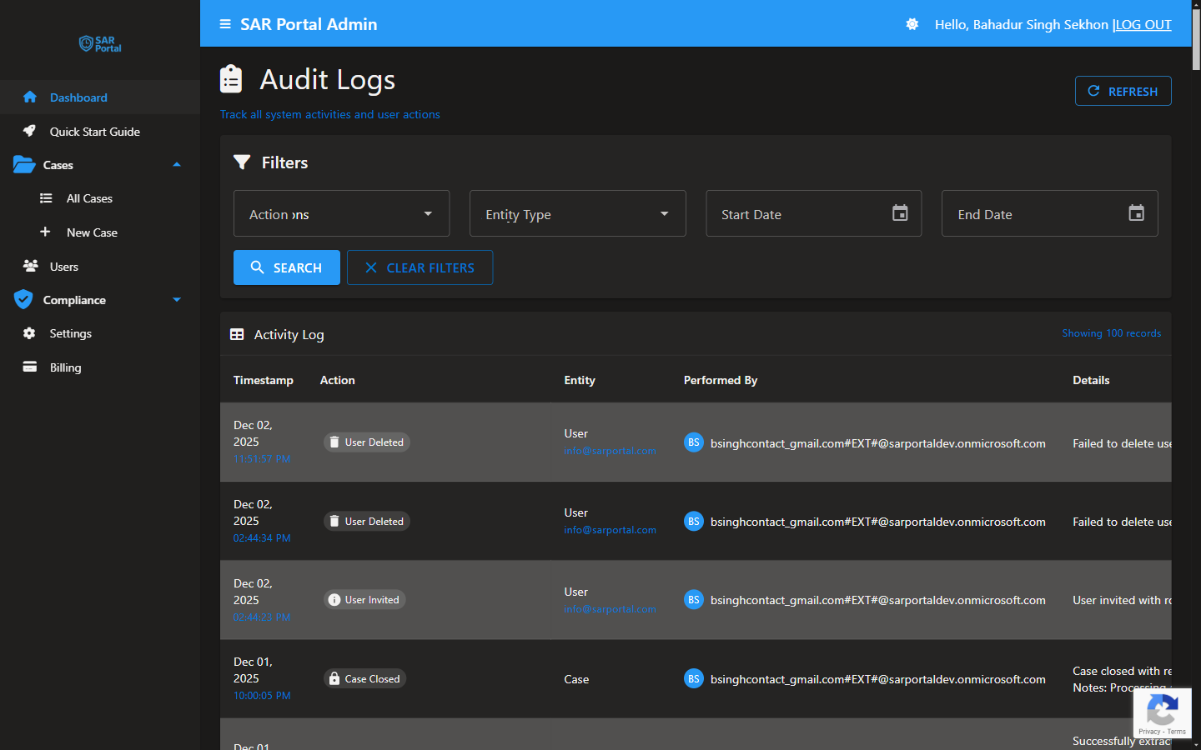
Task: Open the Entity Type dropdown
Action: (578, 213)
